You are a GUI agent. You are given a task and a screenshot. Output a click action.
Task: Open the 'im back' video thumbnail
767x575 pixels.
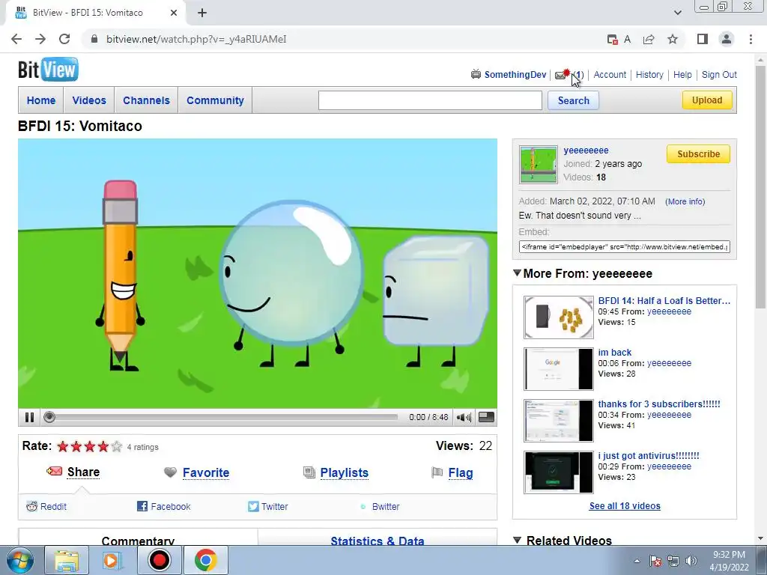pos(559,368)
